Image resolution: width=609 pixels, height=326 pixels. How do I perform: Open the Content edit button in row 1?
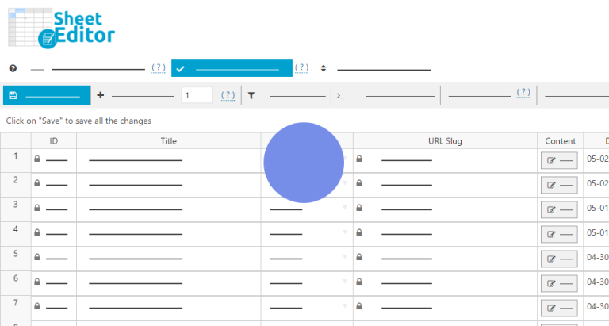click(x=559, y=160)
